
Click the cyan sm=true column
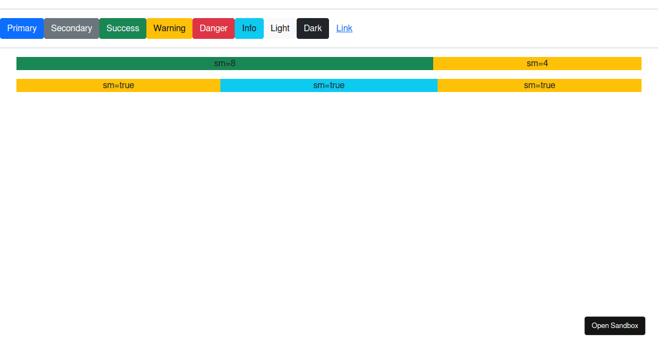pos(329,85)
